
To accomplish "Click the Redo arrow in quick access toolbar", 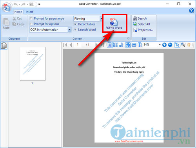I will [24, 4].
